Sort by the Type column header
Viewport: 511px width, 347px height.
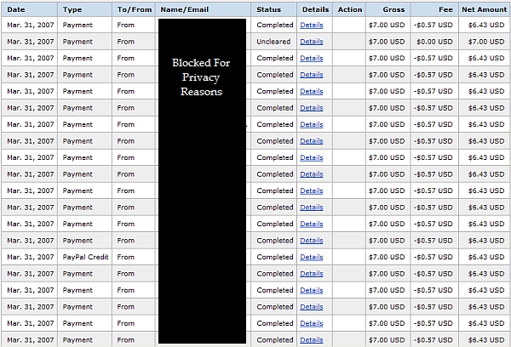coord(72,9)
